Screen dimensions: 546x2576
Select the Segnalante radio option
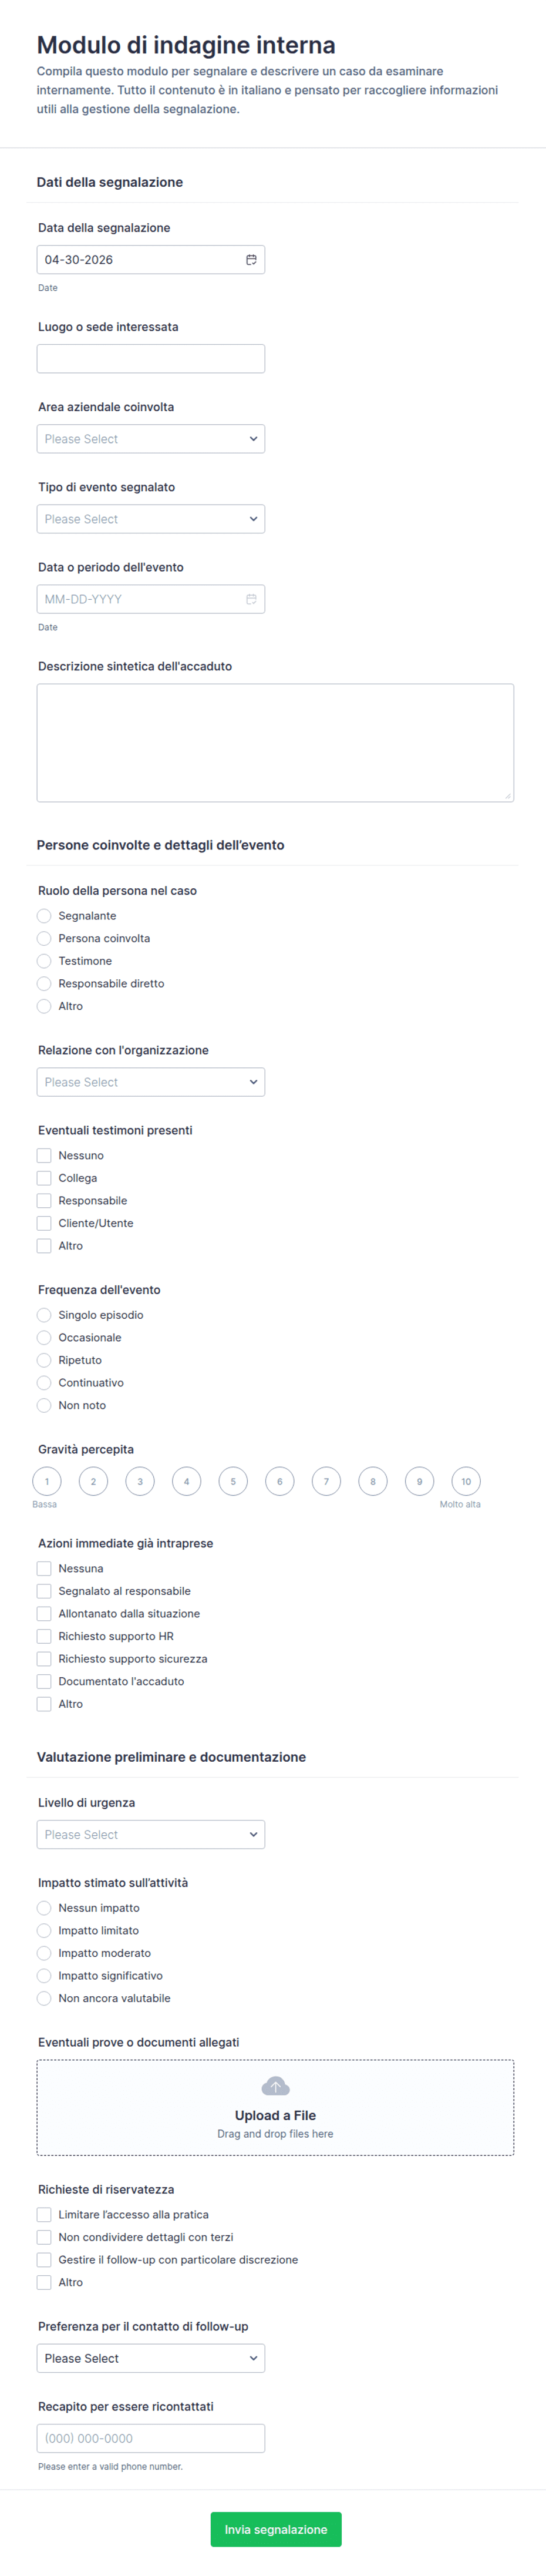click(x=44, y=916)
